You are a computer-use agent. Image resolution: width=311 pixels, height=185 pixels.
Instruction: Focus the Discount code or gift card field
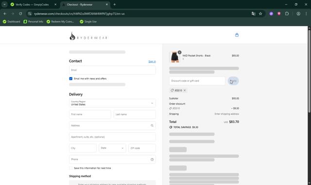coord(197,81)
